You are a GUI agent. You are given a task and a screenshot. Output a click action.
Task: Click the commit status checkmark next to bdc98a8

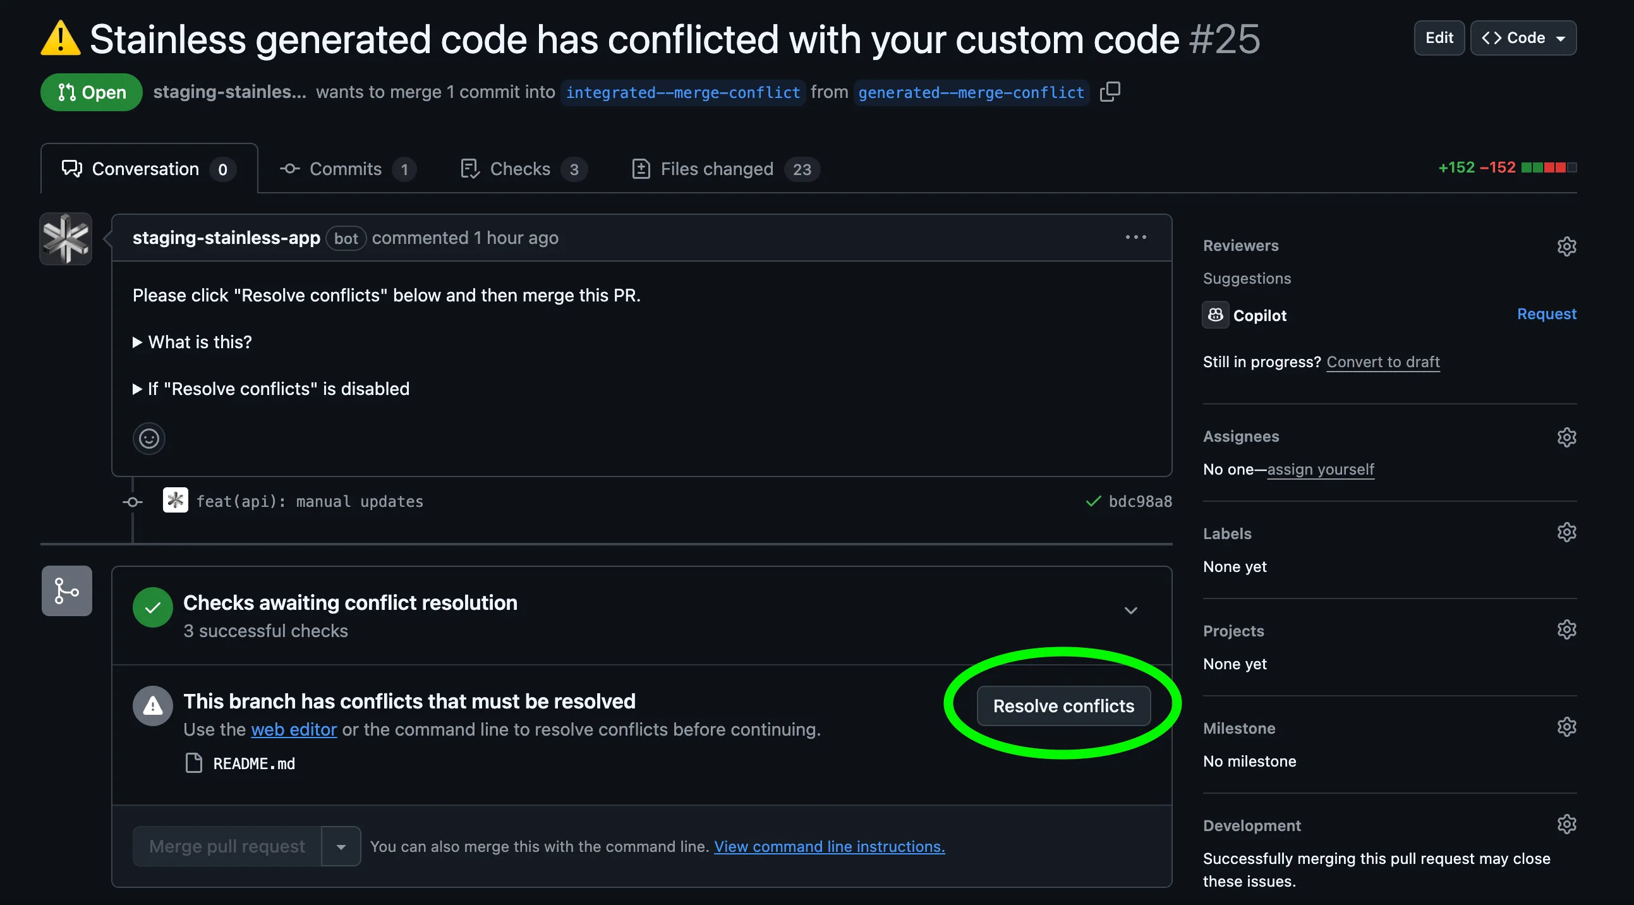tap(1093, 501)
